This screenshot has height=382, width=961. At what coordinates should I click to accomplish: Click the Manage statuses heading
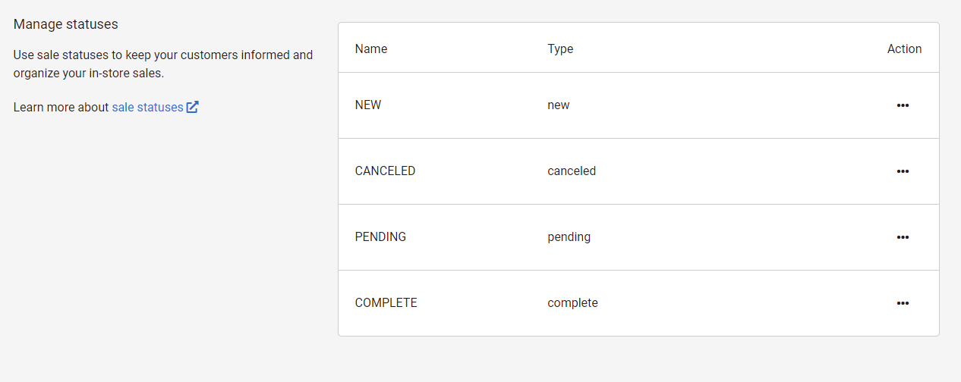pyautogui.click(x=66, y=24)
